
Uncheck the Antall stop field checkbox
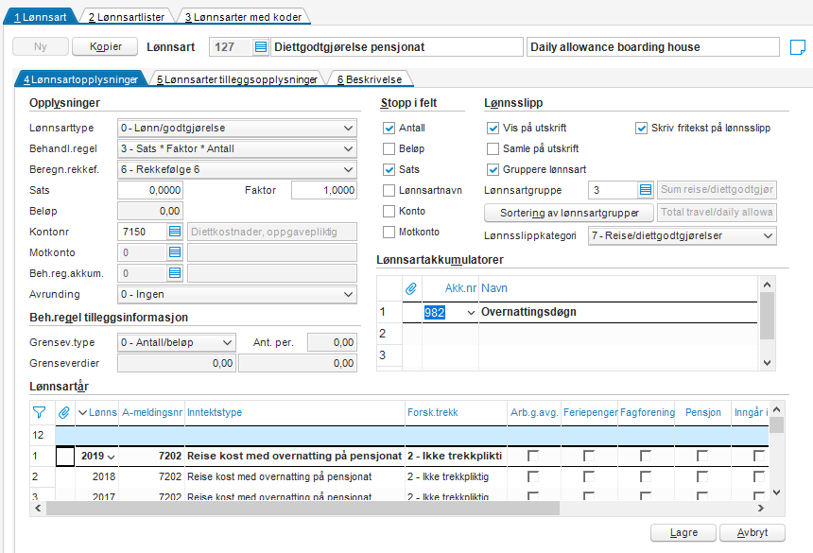pos(389,128)
